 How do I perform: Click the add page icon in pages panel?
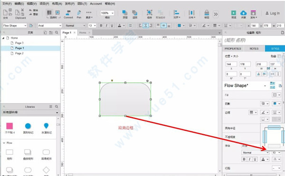45,32
